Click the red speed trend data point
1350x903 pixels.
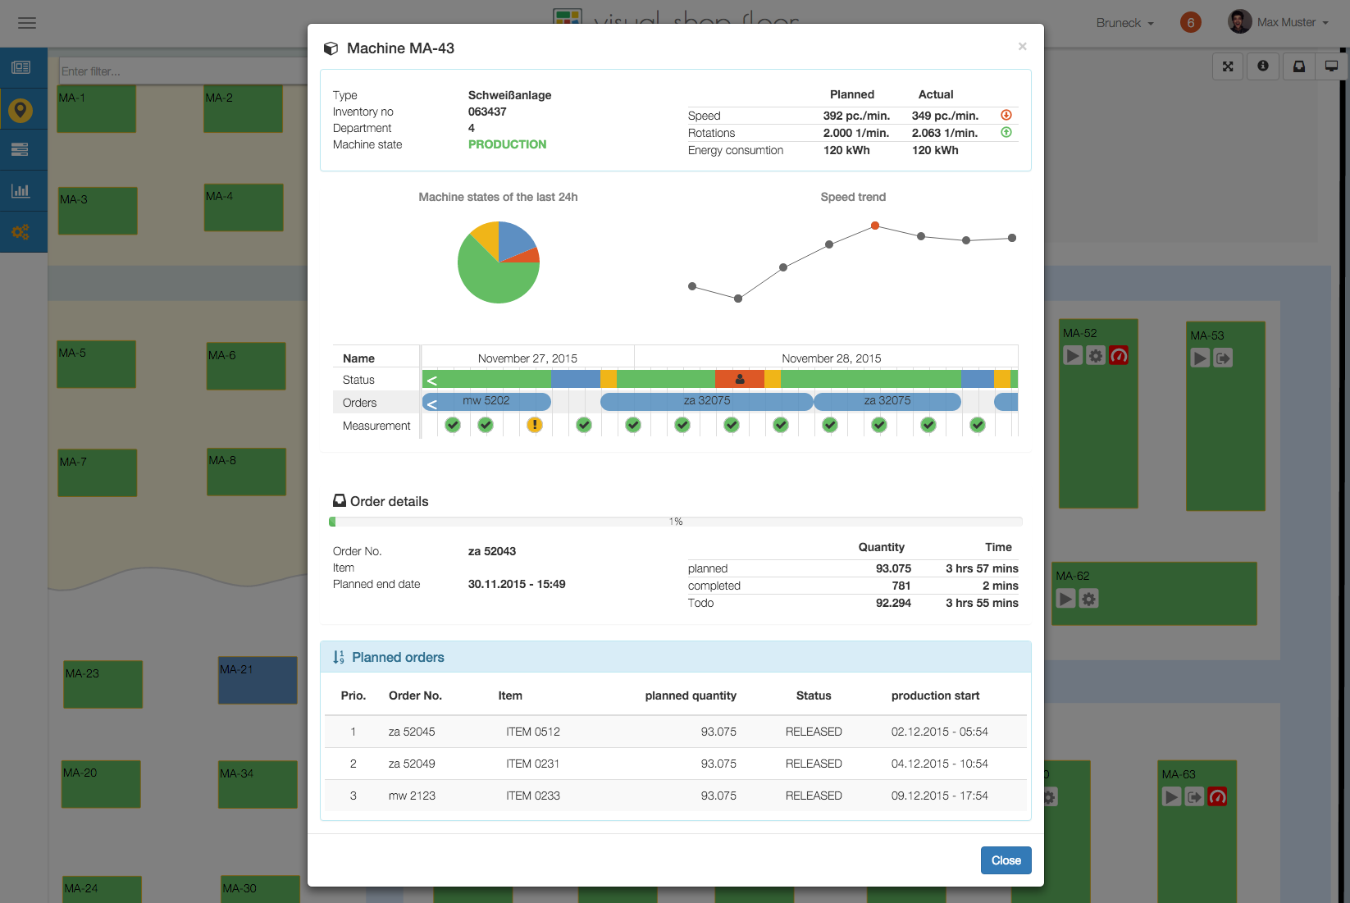(x=875, y=225)
